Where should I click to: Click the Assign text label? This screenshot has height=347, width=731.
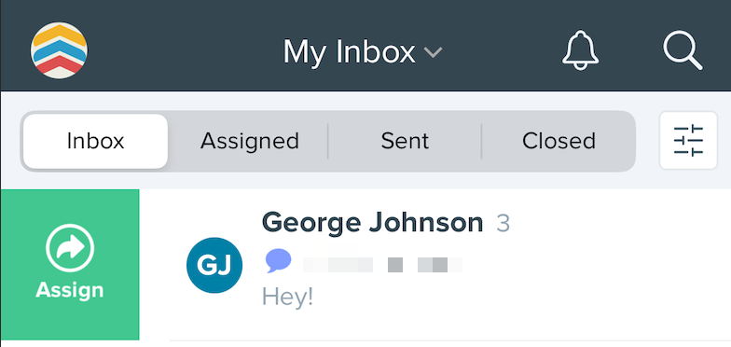click(69, 290)
